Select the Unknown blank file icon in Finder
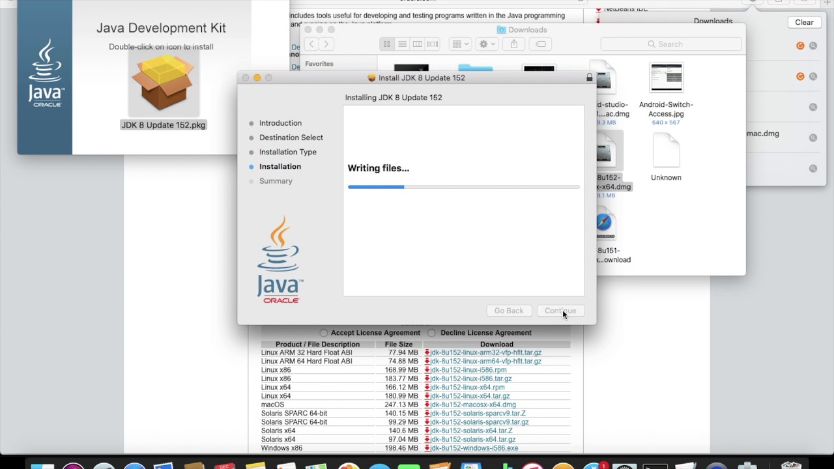This screenshot has height=469, width=834. point(666,150)
